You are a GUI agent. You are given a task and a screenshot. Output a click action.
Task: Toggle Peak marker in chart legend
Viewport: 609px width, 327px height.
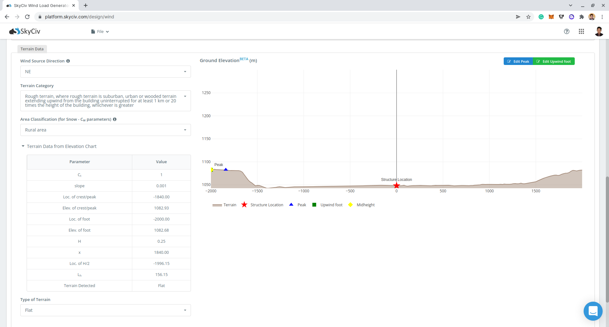(298, 205)
